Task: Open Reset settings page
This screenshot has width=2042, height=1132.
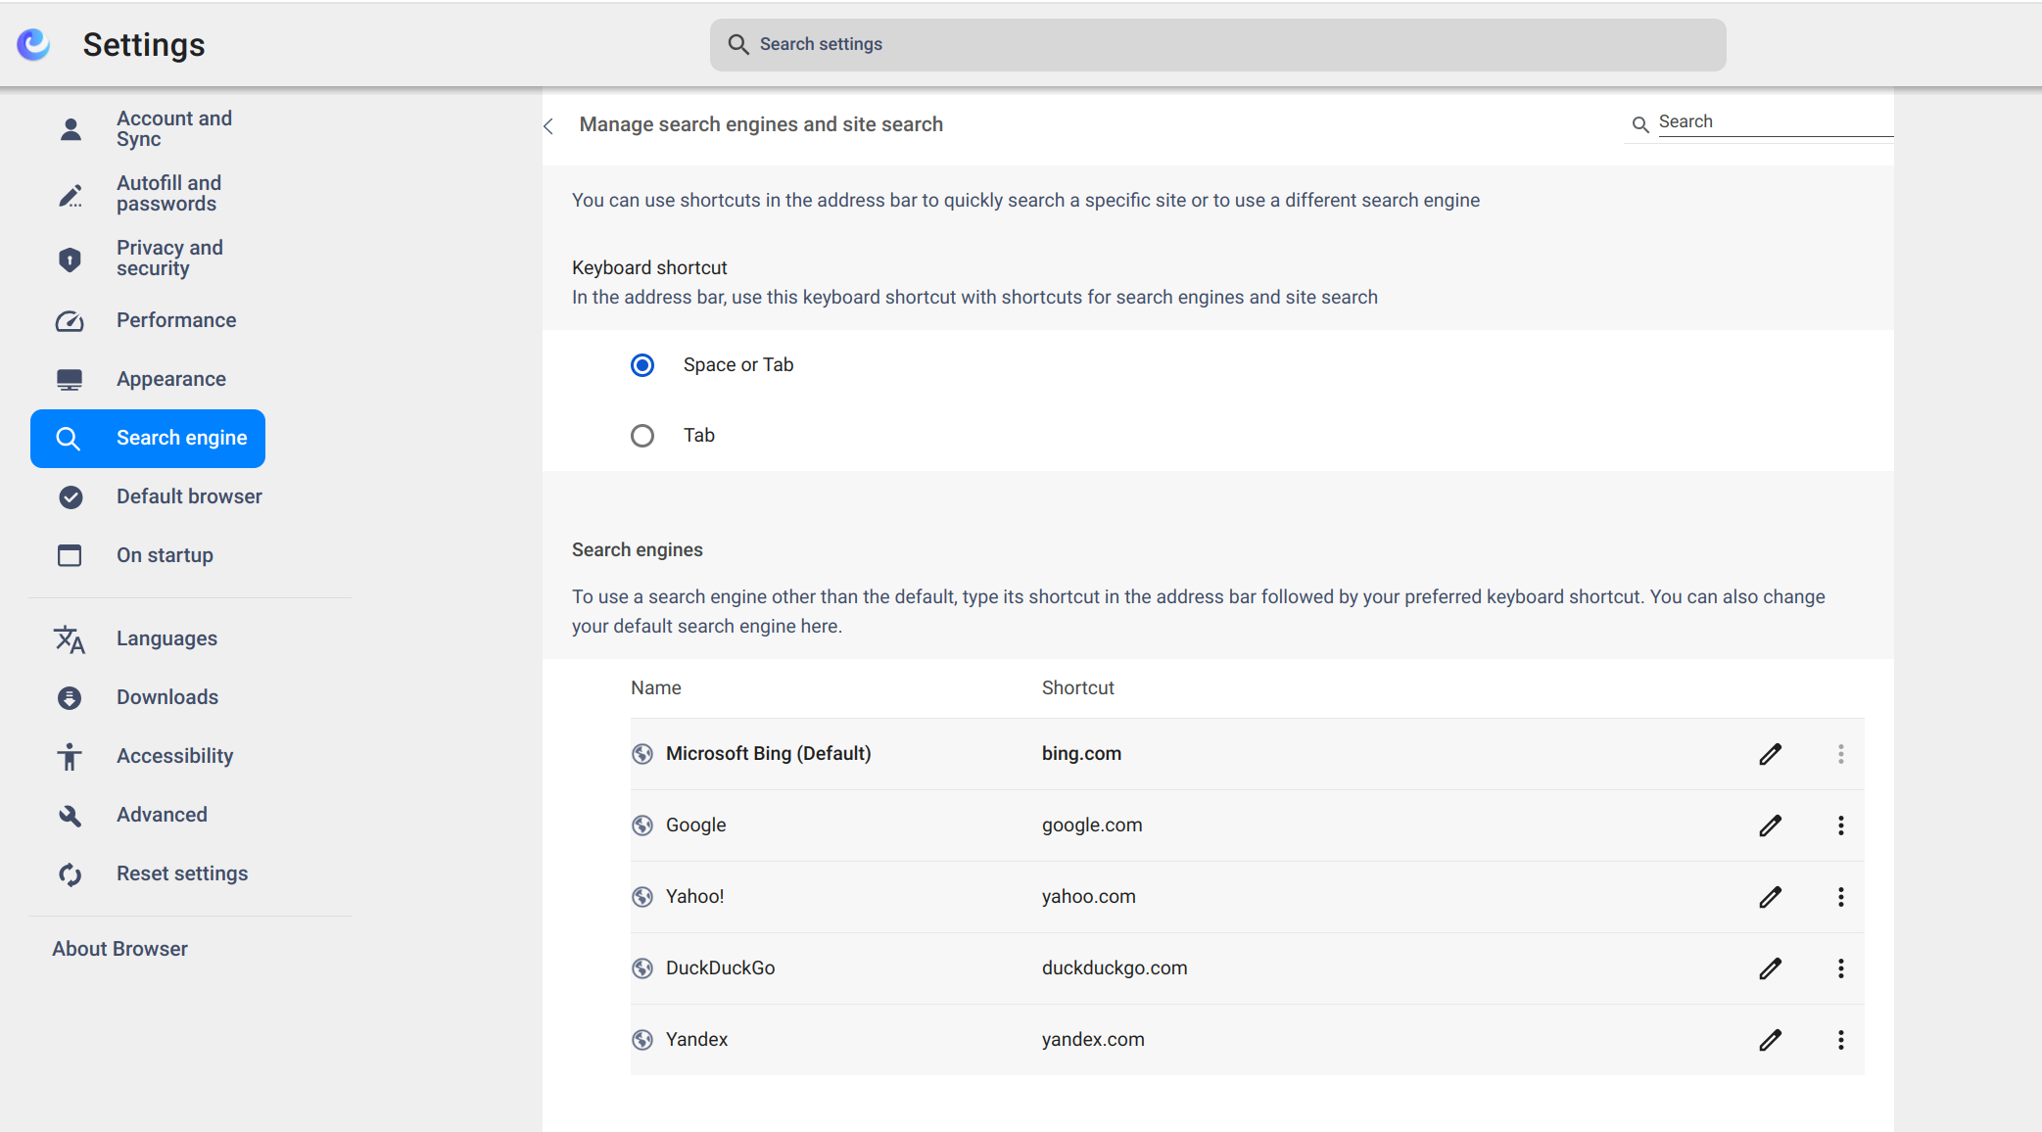Action: tap(147, 874)
